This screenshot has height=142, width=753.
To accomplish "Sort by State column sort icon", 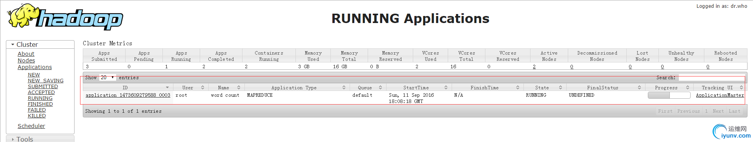I will [560, 87].
